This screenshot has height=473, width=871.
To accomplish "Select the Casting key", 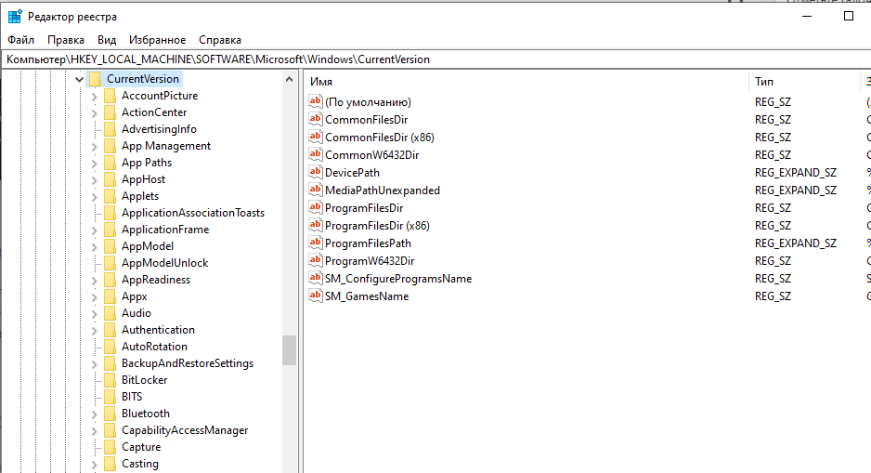I will coord(140,464).
